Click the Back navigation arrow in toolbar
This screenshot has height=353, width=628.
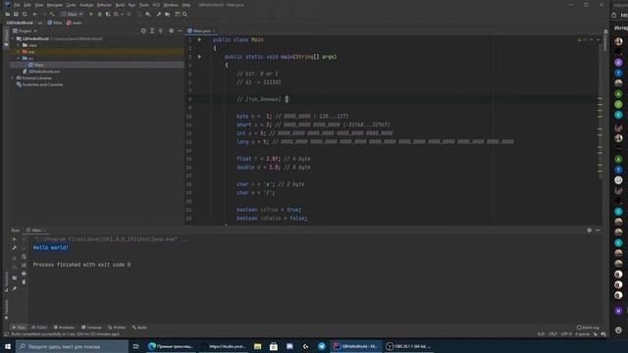(x=35, y=14)
